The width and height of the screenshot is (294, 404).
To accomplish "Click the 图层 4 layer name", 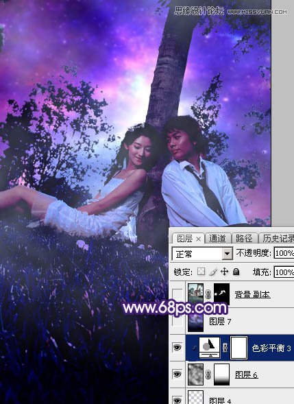I will (x=220, y=401).
